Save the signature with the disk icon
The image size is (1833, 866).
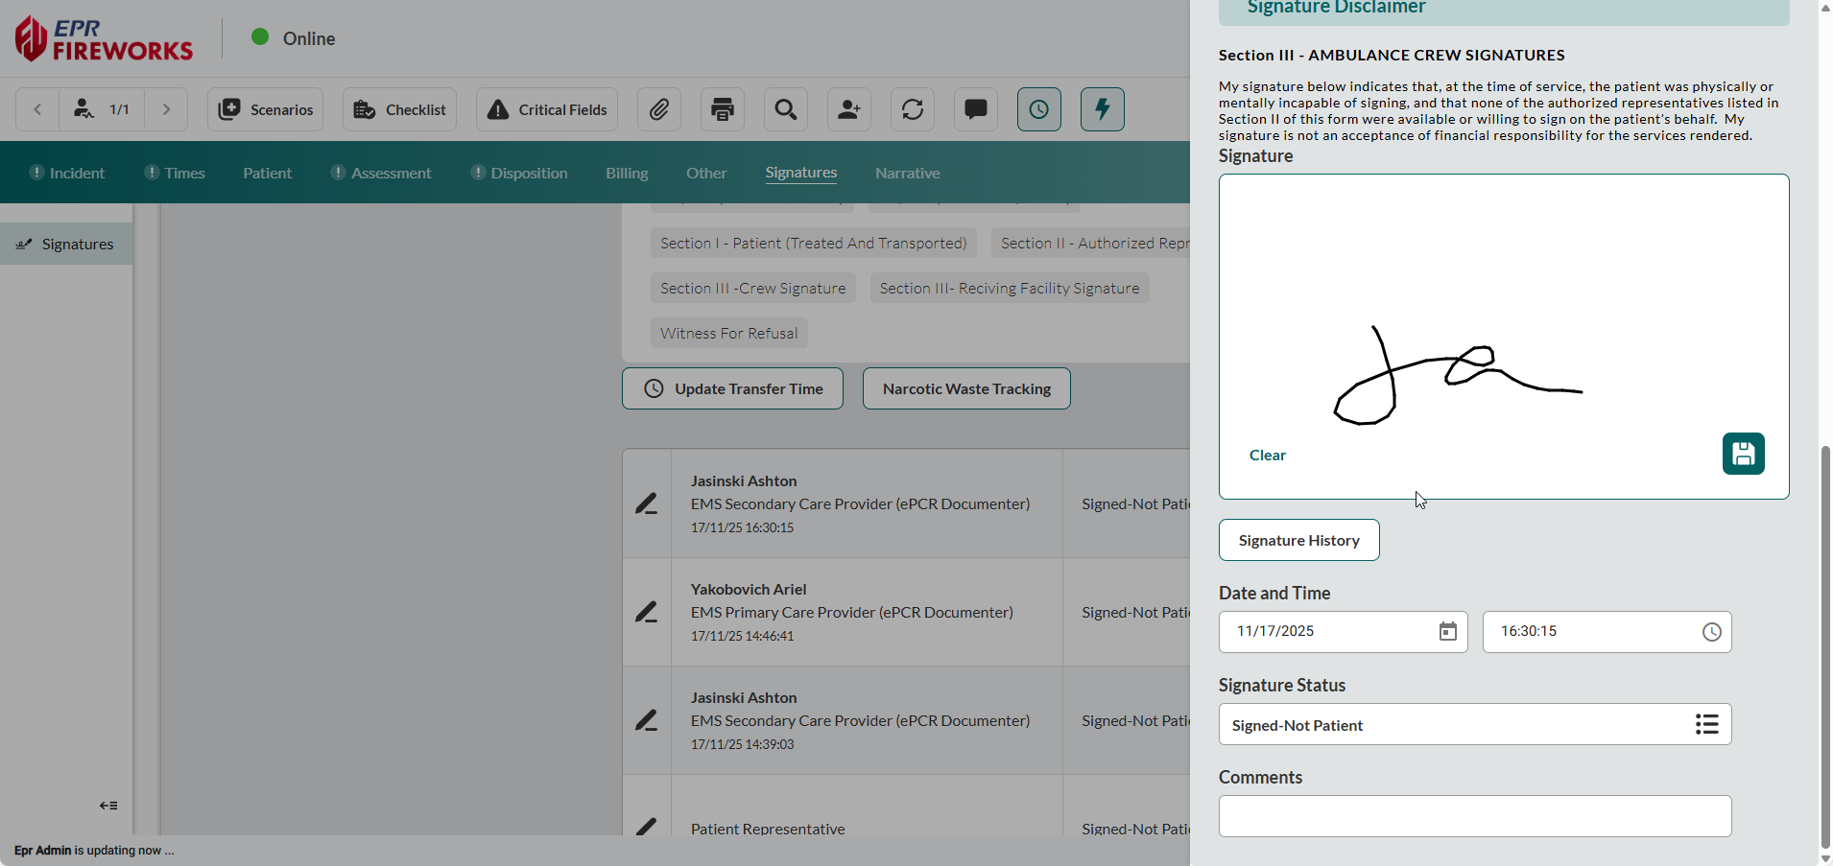tap(1743, 454)
